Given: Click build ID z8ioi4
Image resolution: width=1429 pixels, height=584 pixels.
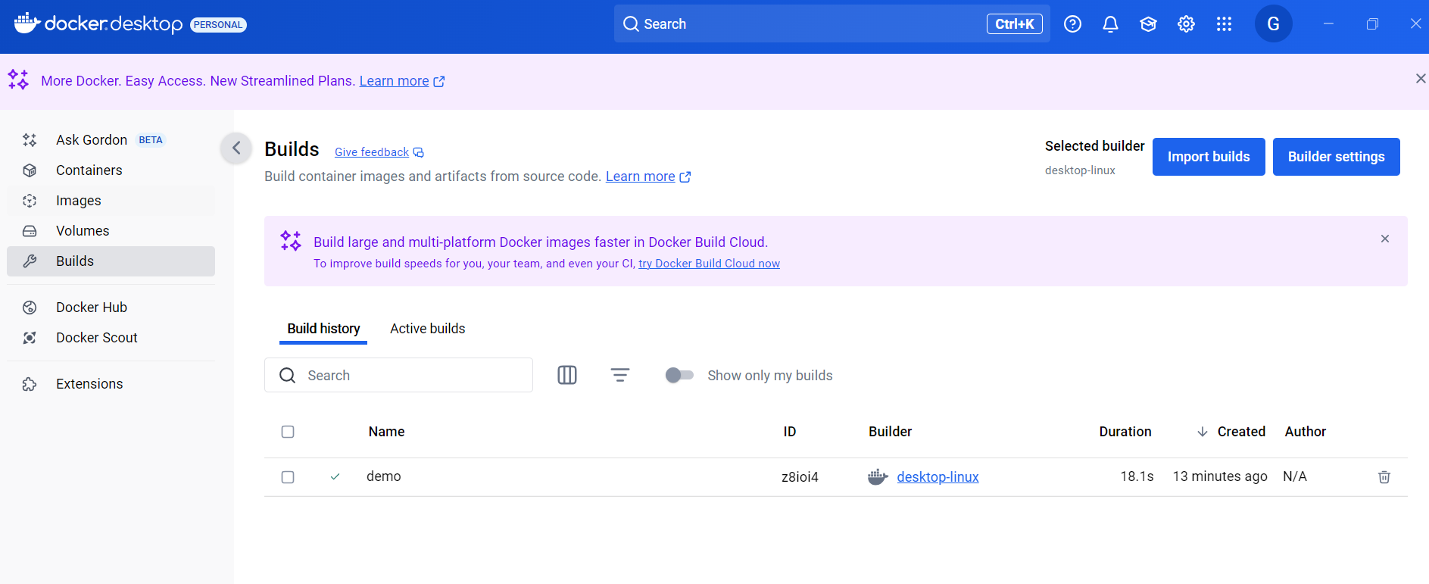Looking at the screenshot, I should (x=800, y=477).
